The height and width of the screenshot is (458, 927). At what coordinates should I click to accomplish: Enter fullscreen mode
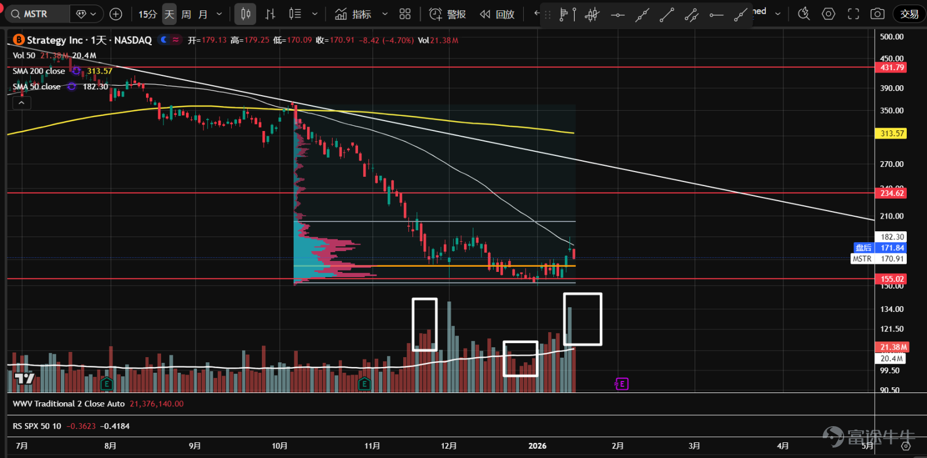click(853, 14)
